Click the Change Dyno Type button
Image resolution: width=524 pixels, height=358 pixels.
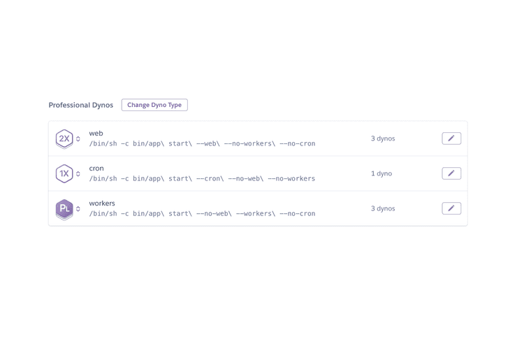(154, 105)
